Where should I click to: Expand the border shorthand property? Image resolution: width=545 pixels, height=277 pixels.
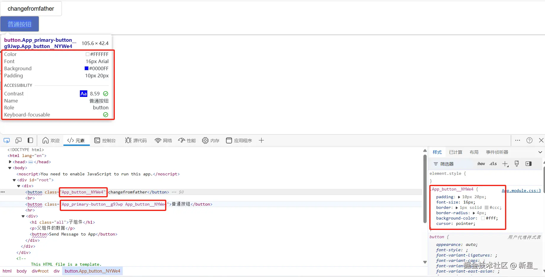pyautogui.click(x=457, y=208)
